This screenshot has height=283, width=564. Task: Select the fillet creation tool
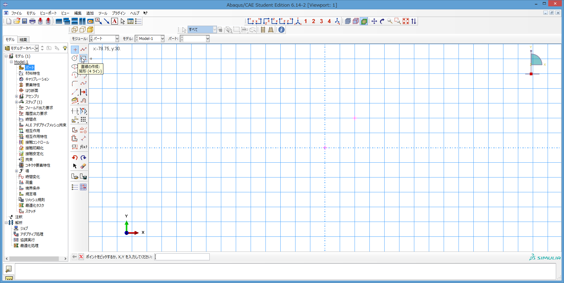tap(75, 83)
